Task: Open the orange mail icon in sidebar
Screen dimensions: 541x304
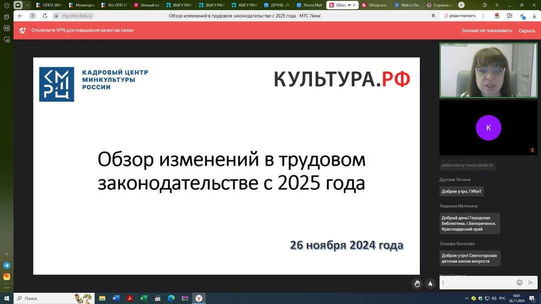Action: point(7,277)
